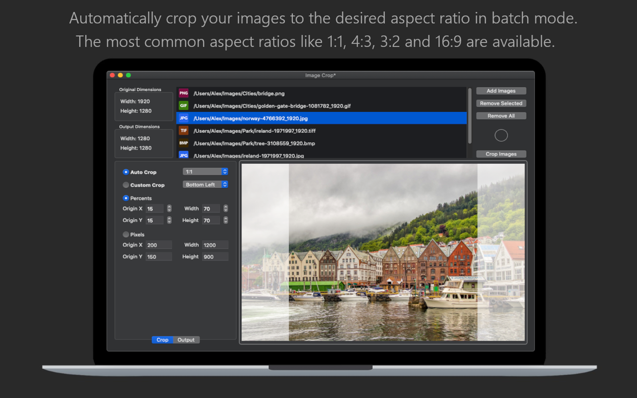Click the GIF icon for golden-gate-bridge file

pyautogui.click(x=183, y=106)
